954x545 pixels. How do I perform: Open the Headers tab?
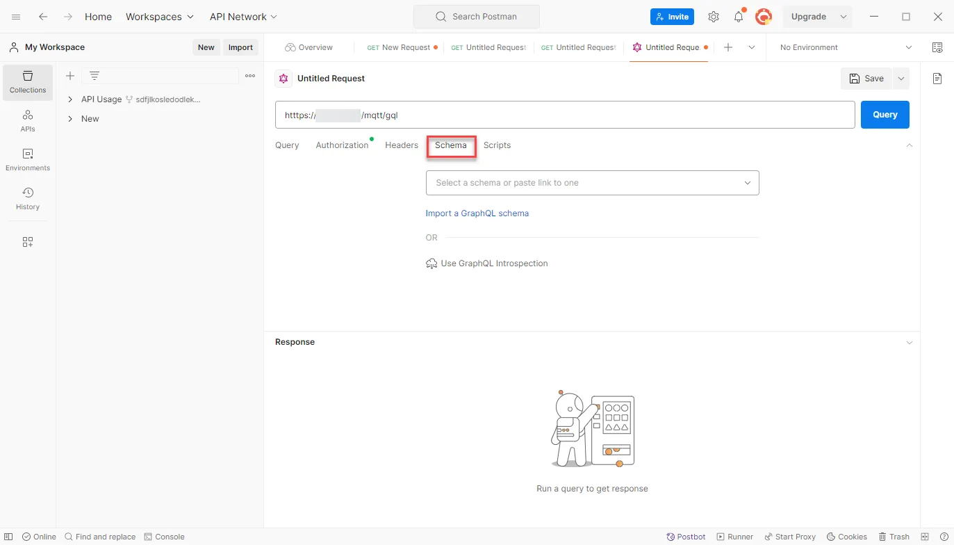coord(402,145)
